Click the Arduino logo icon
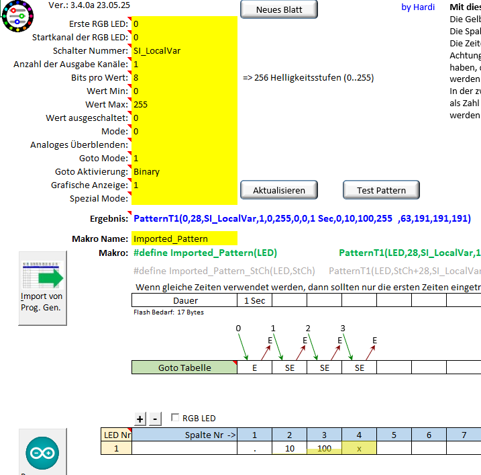This screenshot has width=481, height=475. 42,454
